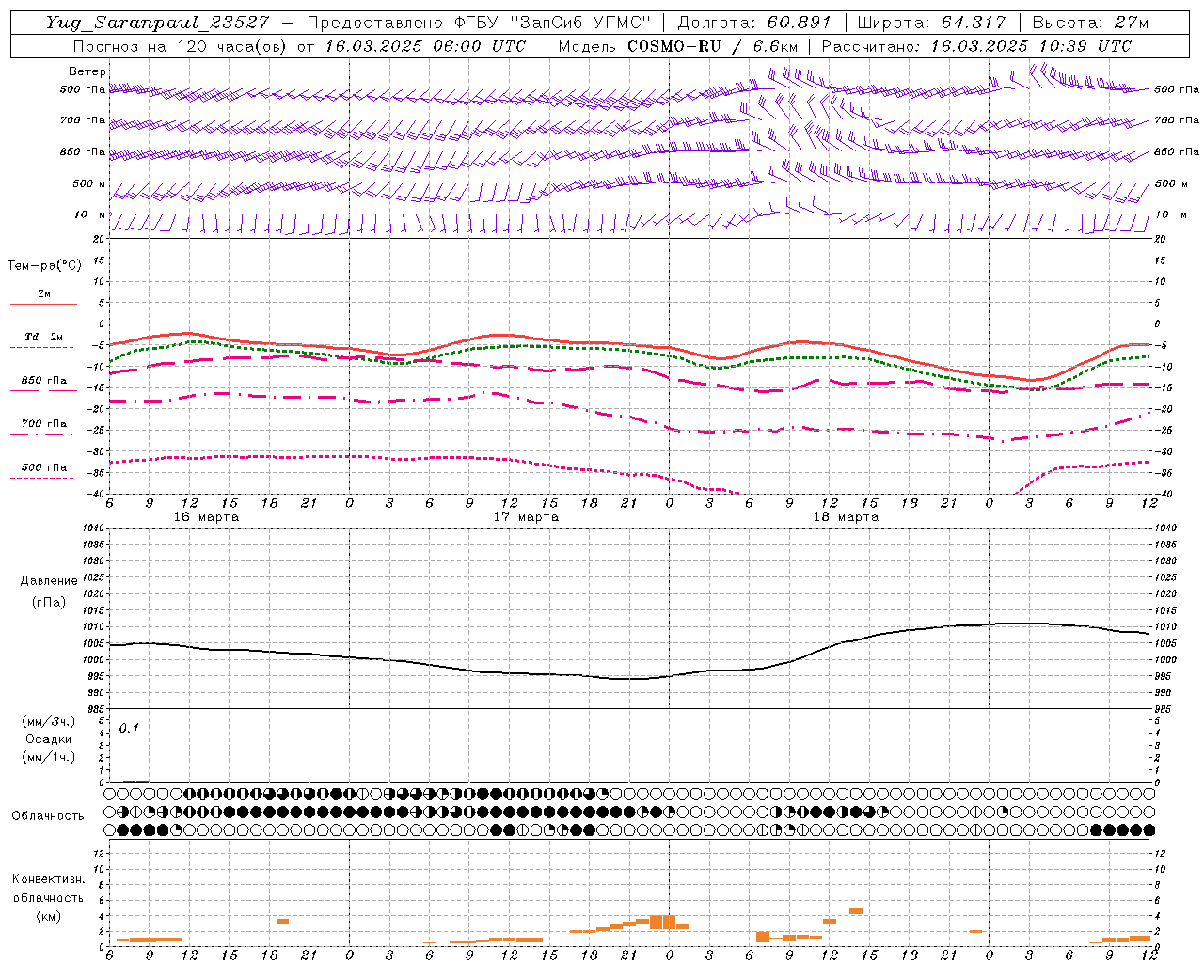Click the forecast text Прогноз на 120 часа(ов)
This screenshot has height=963, width=1204.
(182, 46)
